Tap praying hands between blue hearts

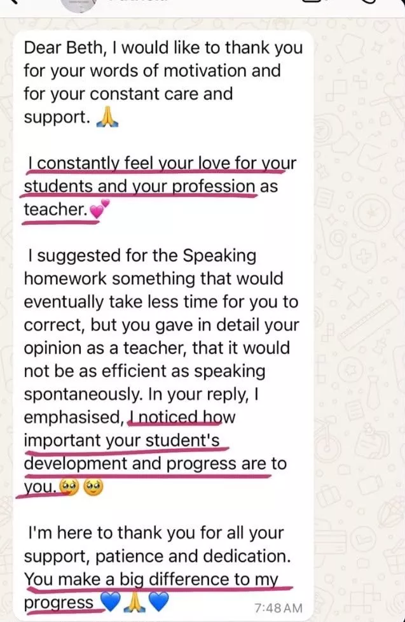[135, 602]
